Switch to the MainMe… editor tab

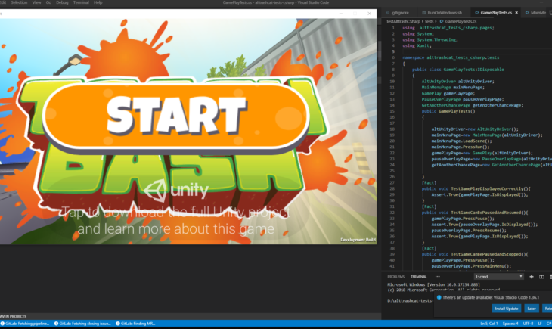click(535, 13)
